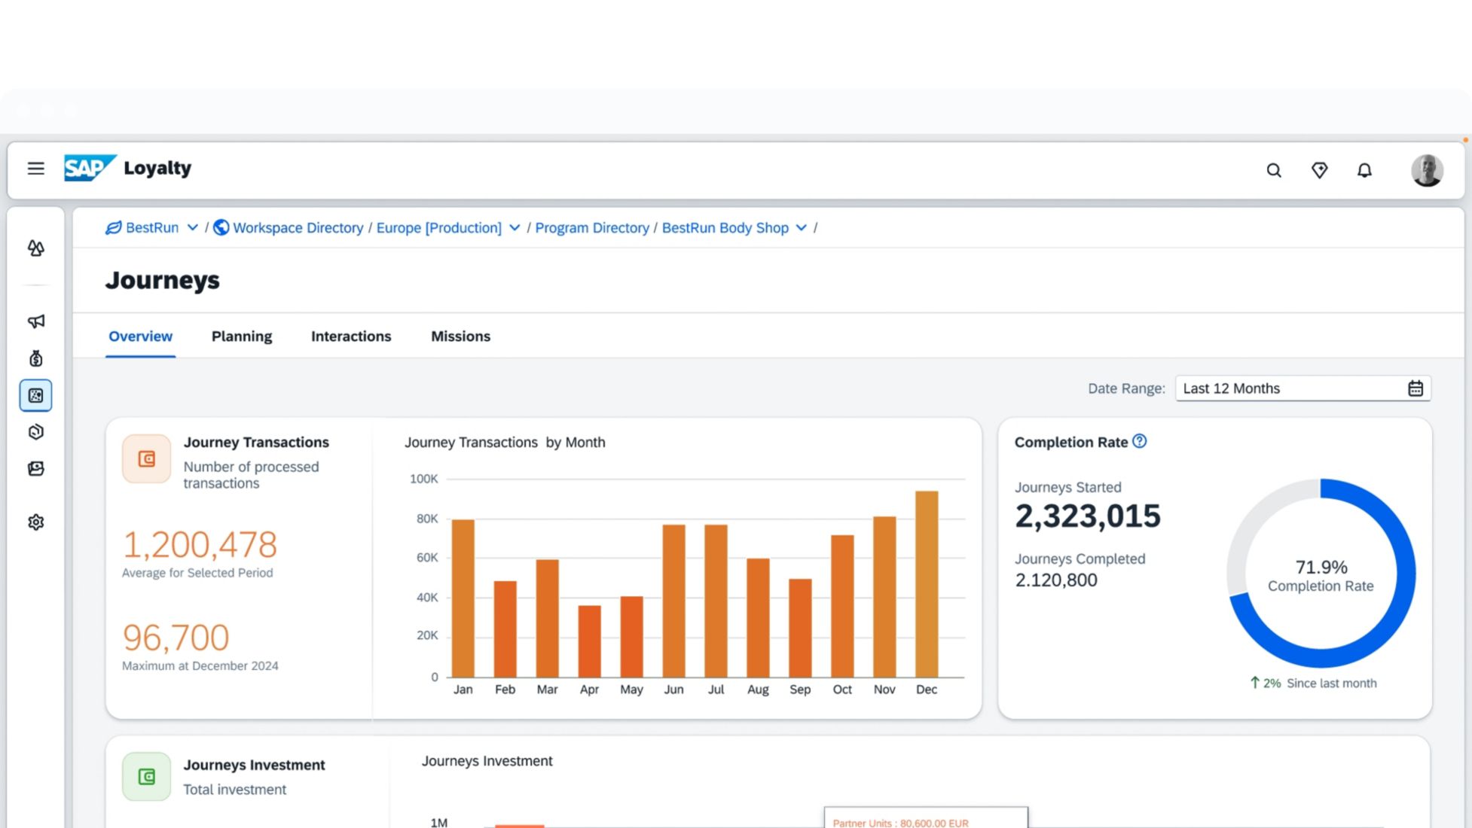
Task: Click the diamond icon in header
Action: [1319, 170]
